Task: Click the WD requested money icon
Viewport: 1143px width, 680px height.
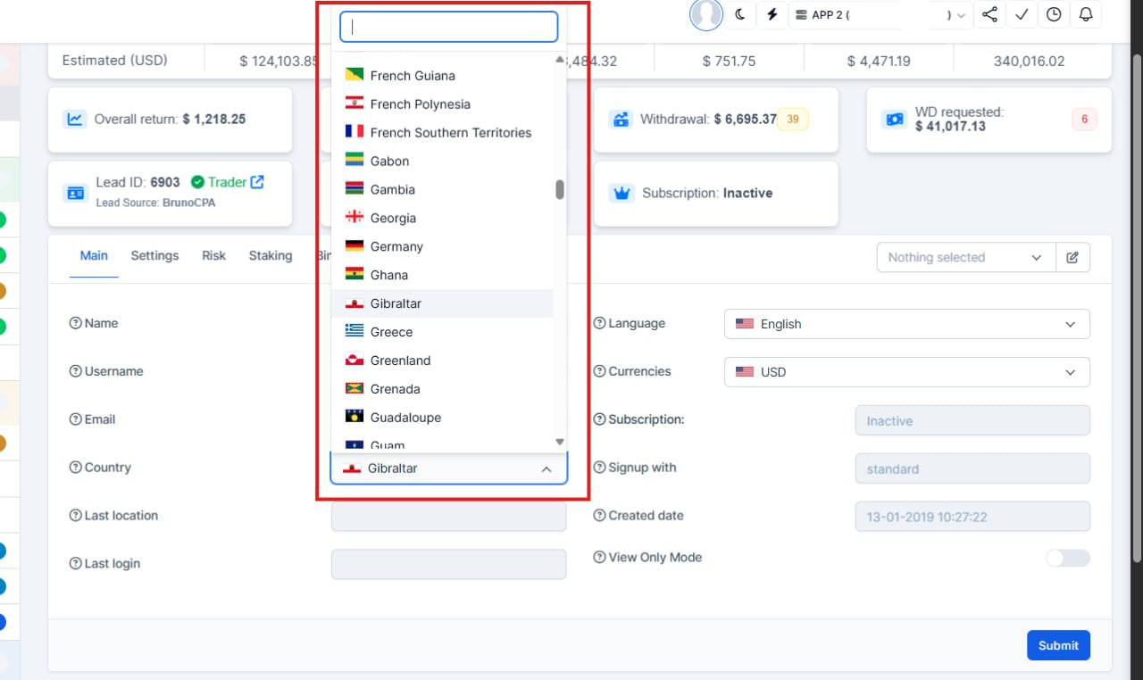Action: (894, 119)
